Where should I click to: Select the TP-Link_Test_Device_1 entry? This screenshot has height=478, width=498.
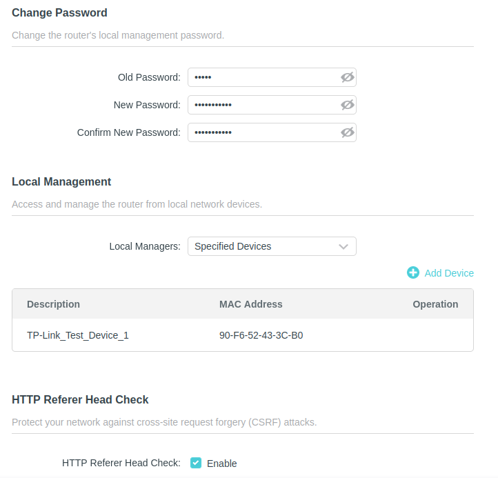78,336
